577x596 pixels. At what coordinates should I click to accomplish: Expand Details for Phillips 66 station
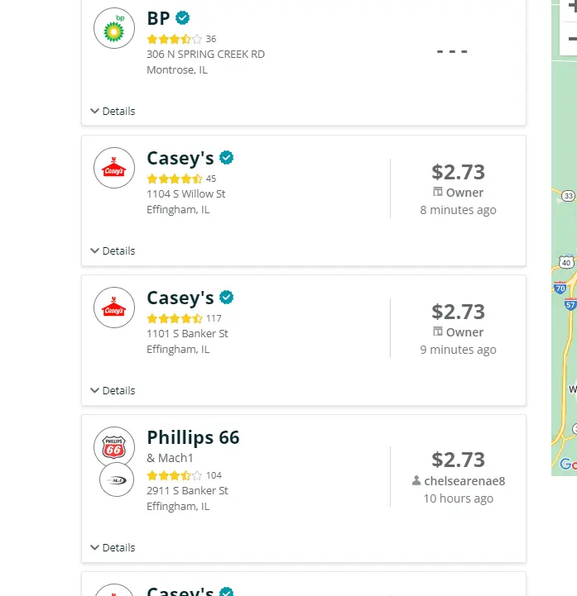click(113, 547)
